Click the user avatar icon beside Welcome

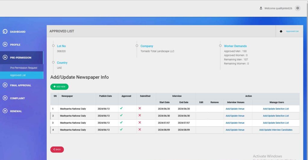click(x=261, y=8)
